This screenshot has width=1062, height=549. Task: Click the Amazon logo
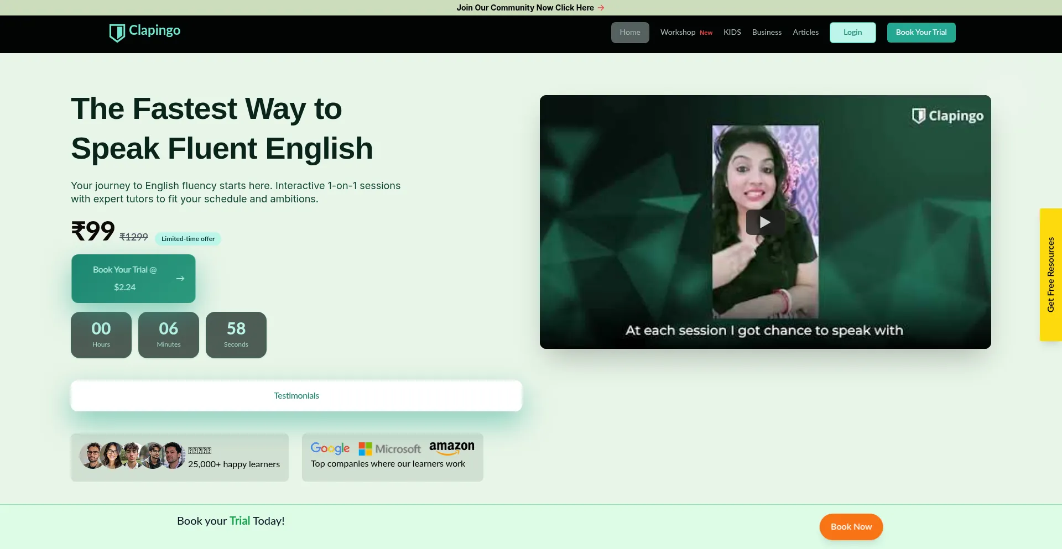(x=451, y=447)
